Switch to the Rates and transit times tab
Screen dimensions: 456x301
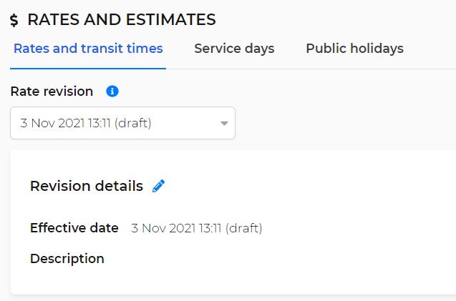[x=88, y=49]
